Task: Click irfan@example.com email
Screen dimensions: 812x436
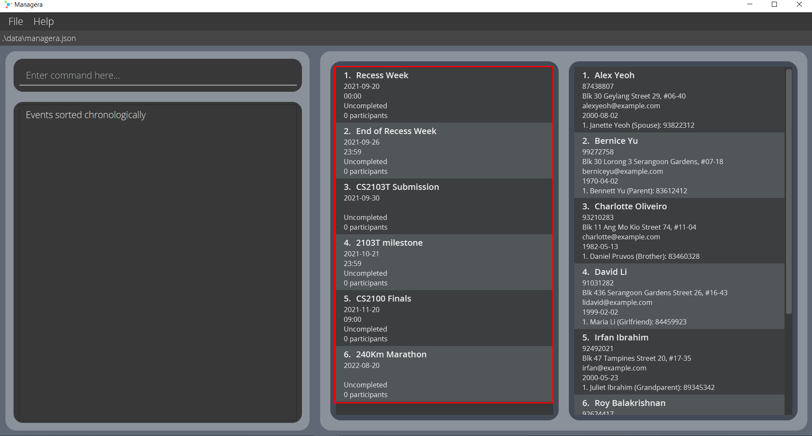Action: (614, 368)
